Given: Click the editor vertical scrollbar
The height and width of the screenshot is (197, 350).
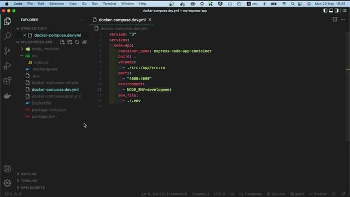Looking at the screenshot, I should [348, 86].
